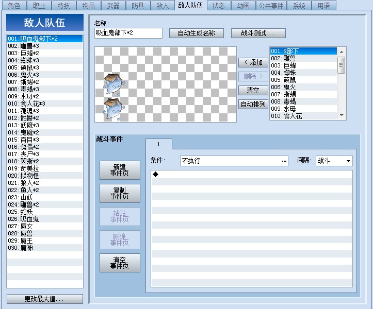Select troop 017:丧尸*3
This screenshot has width=373, height=309.
(45, 154)
